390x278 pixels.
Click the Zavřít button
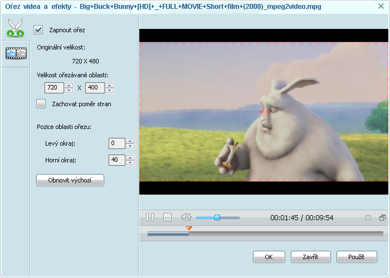click(311, 257)
